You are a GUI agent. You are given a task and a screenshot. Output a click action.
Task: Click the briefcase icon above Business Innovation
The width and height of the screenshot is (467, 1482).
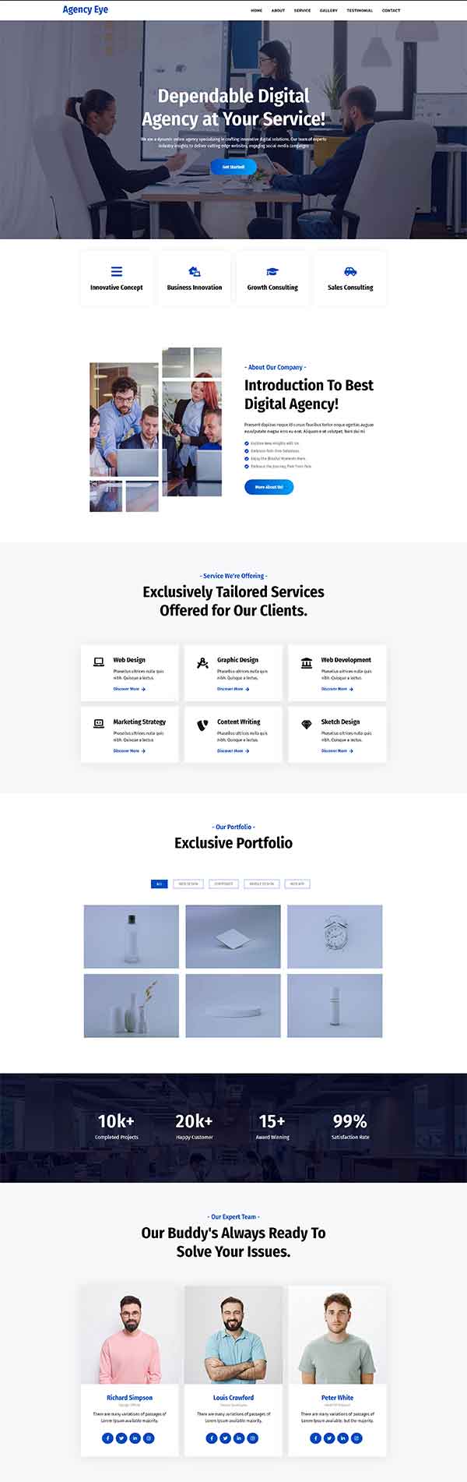click(x=194, y=272)
